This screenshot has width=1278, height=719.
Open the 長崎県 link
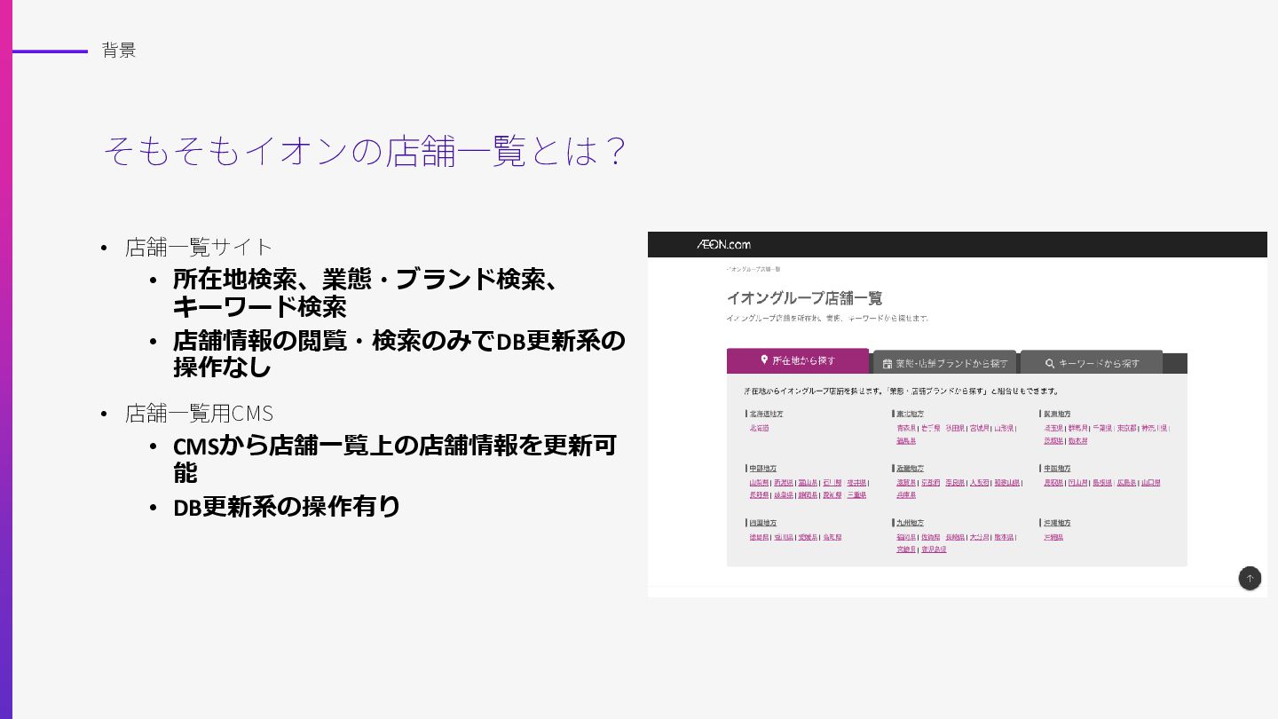point(955,537)
